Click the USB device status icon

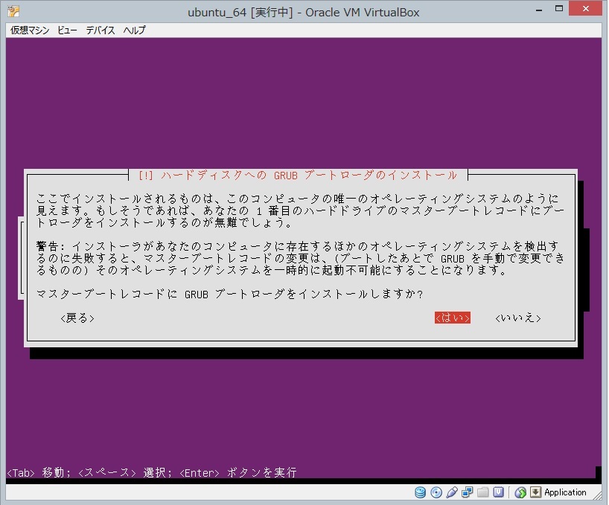(x=452, y=492)
